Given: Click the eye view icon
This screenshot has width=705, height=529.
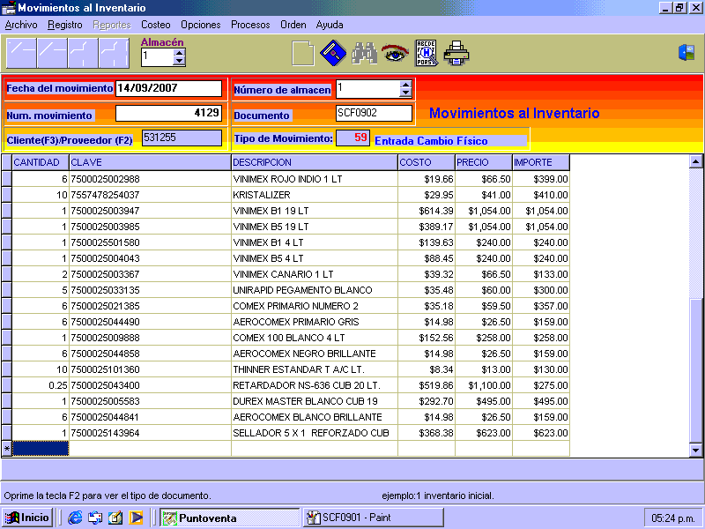Looking at the screenshot, I should pos(394,54).
